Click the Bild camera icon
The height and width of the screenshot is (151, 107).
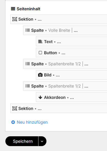(x=40, y=75)
